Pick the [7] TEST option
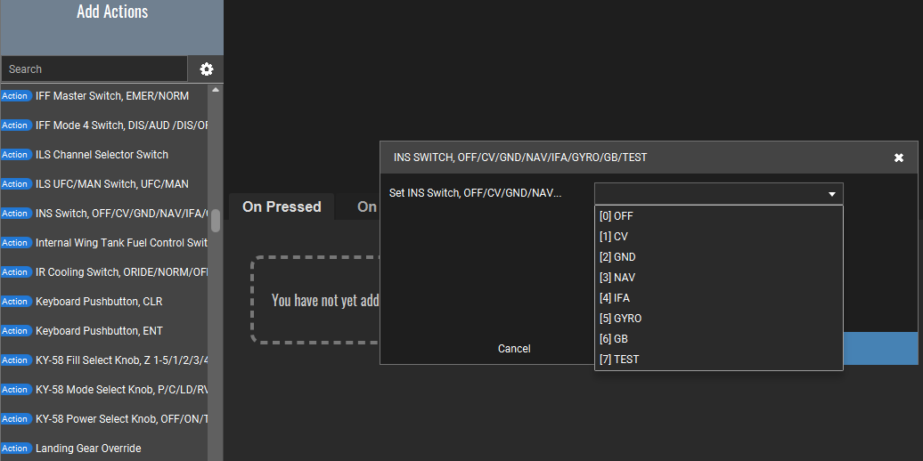 (x=718, y=360)
